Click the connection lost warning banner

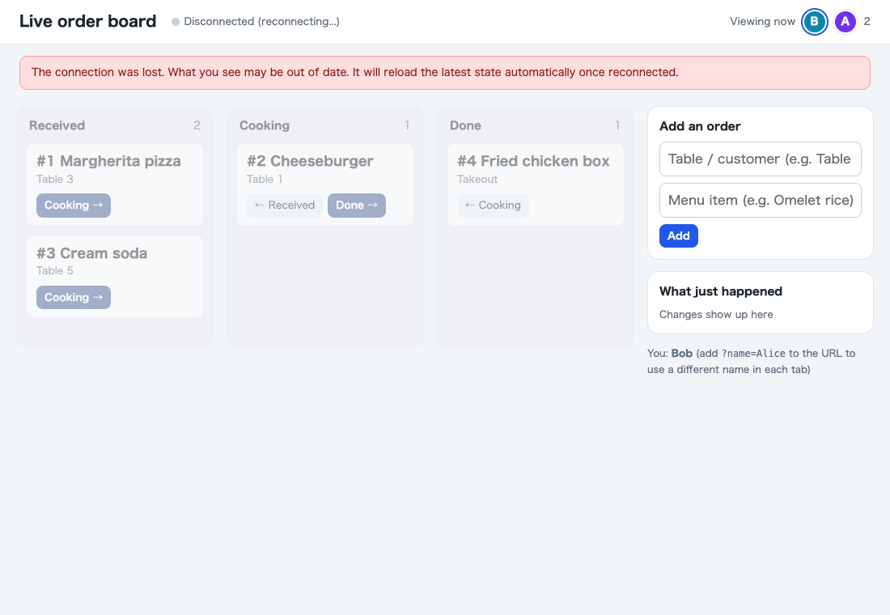click(444, 73)
